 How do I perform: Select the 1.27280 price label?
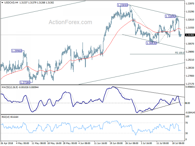click(25, 82)
